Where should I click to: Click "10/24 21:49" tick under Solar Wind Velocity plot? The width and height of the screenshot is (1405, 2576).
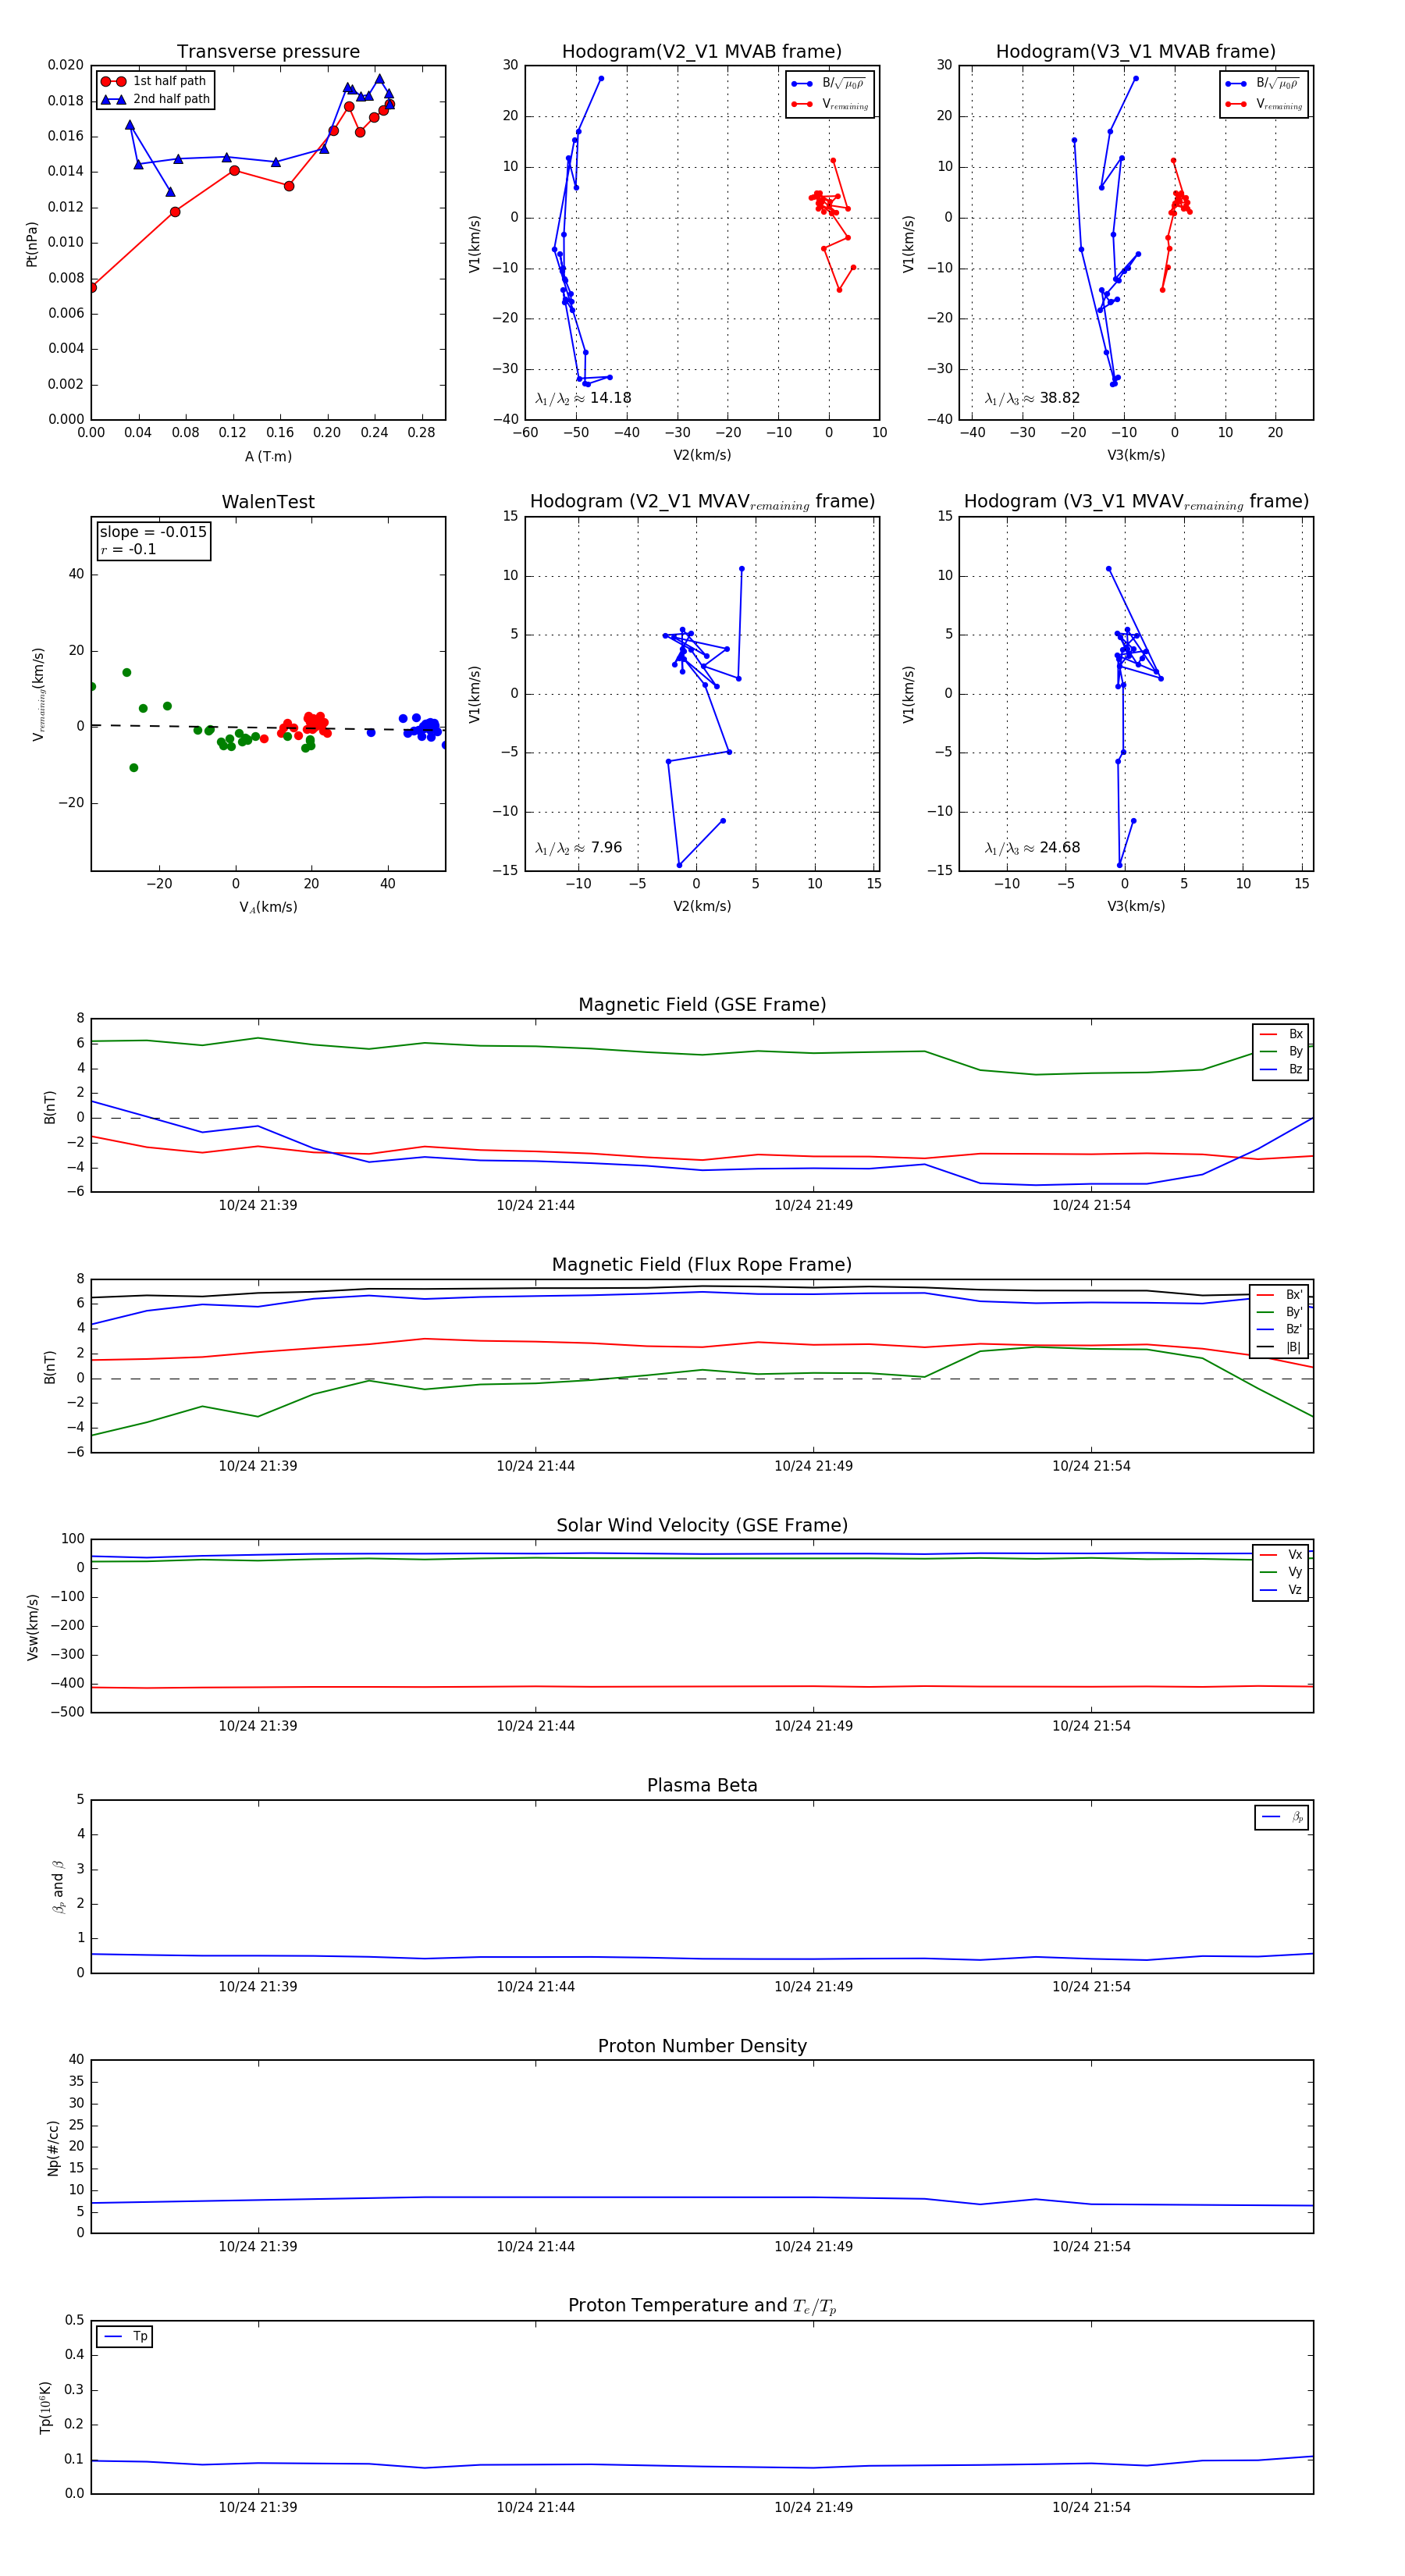coord(813,1726)
